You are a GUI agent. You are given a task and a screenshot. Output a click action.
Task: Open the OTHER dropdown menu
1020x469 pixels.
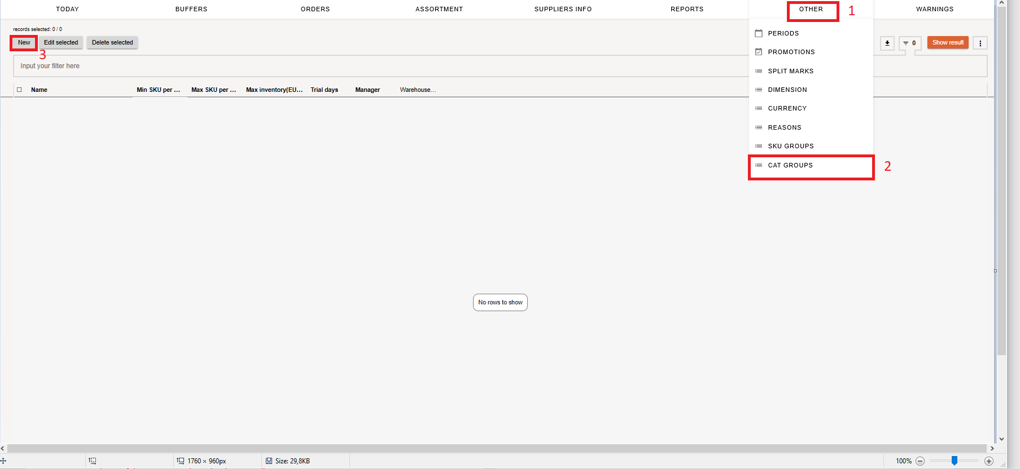point(811,9)
